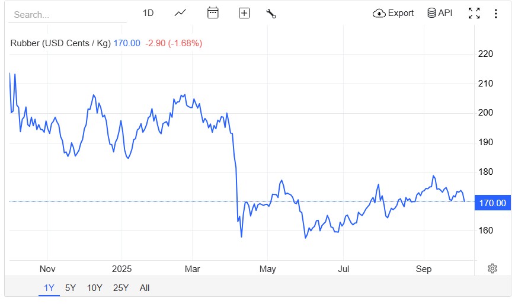This screenshot has width=515, height=304.
Task: Click the API database icon
Action: 431,13
